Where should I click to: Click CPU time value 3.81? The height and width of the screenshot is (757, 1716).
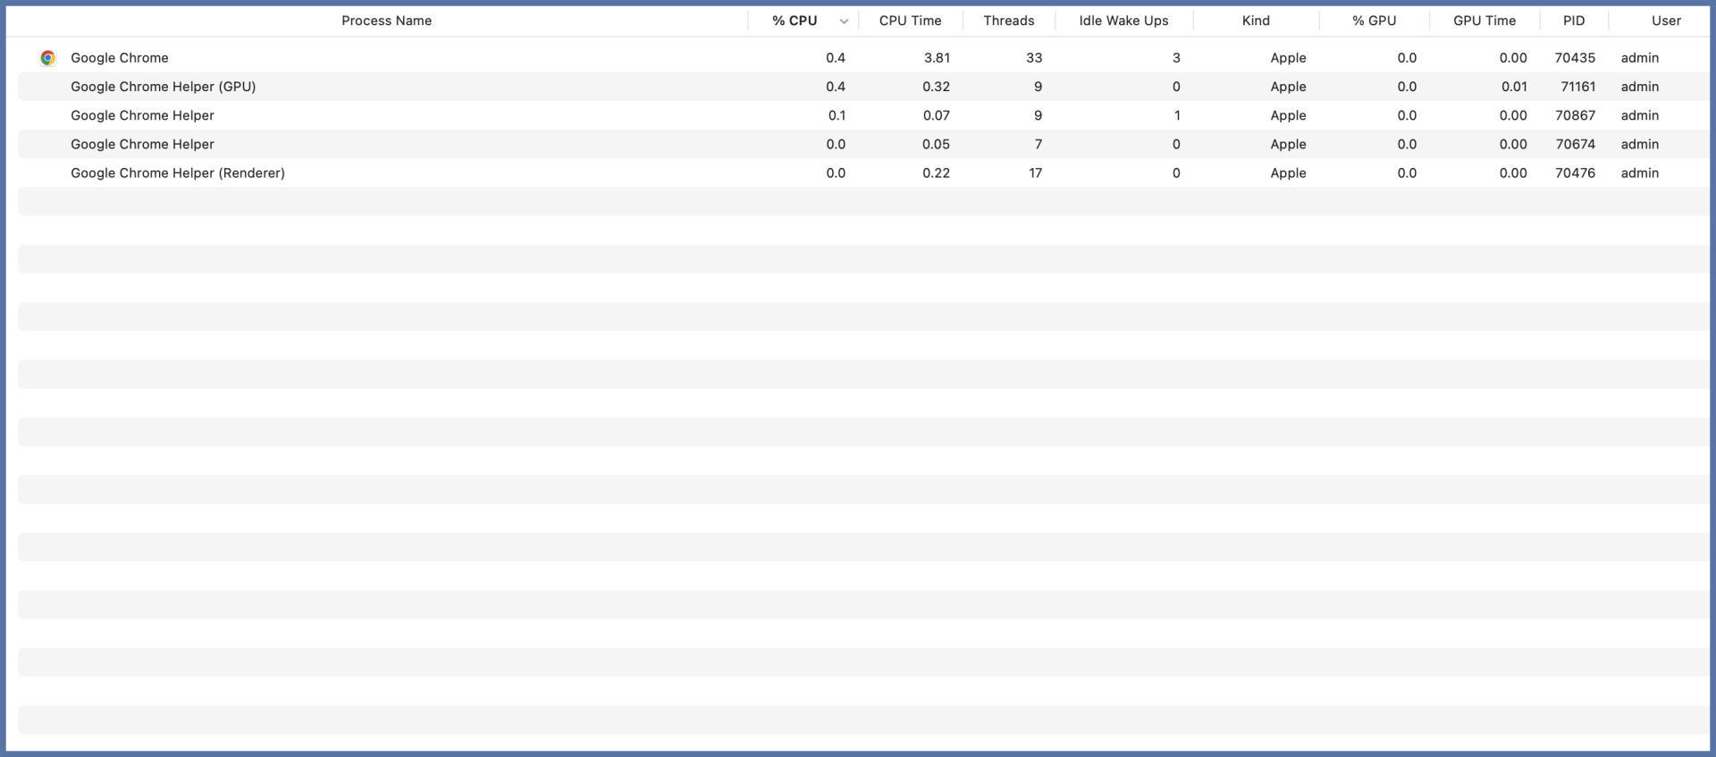point(936,58)
